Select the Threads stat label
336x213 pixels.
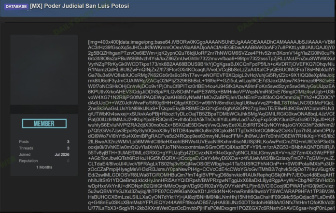pyautogui.click(x=26, y=148)
